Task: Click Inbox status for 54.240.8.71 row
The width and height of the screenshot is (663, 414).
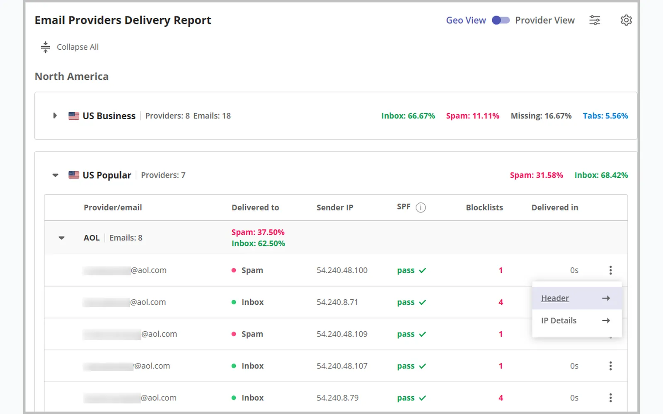Action: (247, 302)
